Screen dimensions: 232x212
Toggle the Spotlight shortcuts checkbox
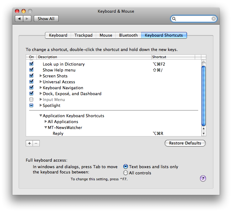click(31, 105)
